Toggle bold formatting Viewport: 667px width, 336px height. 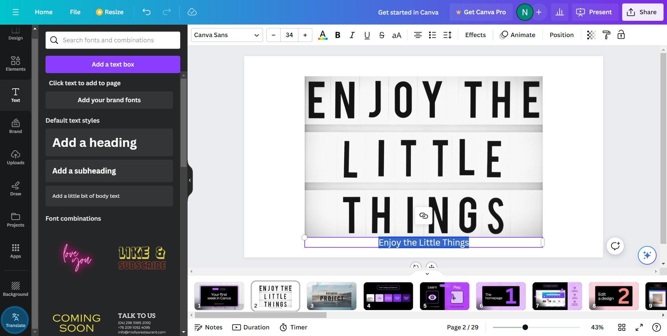[337, 35]
